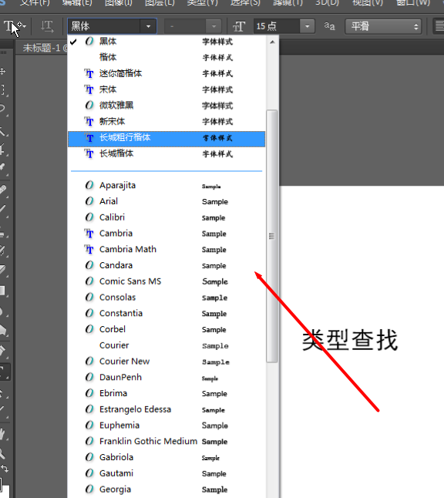Select the Cambria font
444x498 pixels.
(x=166, y=234)
